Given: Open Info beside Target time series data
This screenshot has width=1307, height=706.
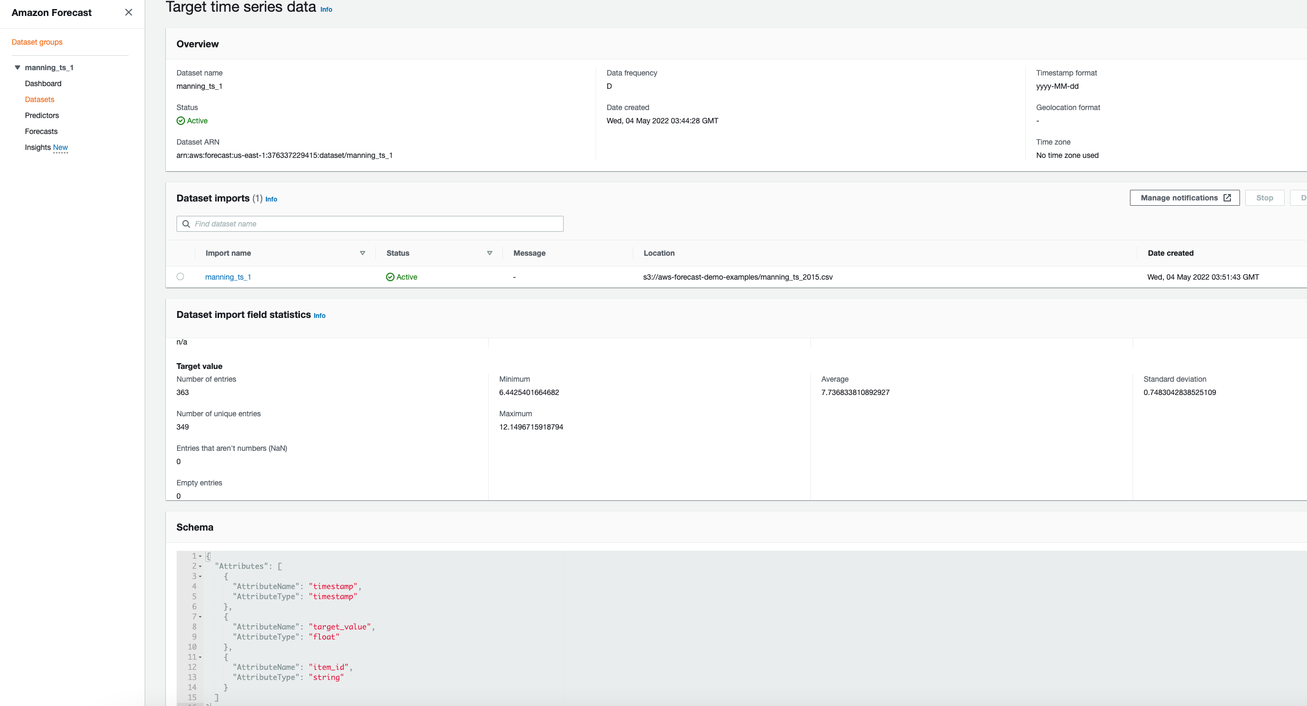Looking at the screenshot, I should pos(326,10).
